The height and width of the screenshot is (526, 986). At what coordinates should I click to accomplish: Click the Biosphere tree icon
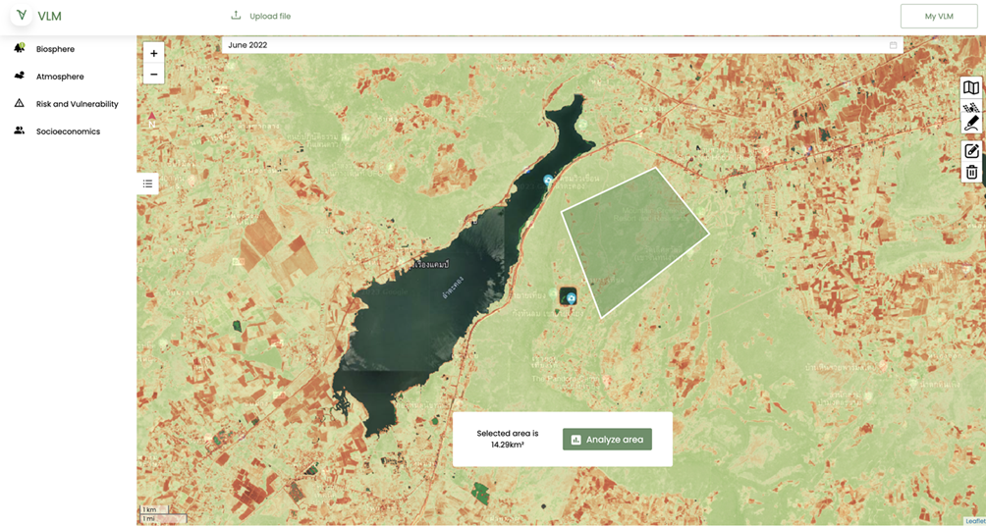click(20, 48)
